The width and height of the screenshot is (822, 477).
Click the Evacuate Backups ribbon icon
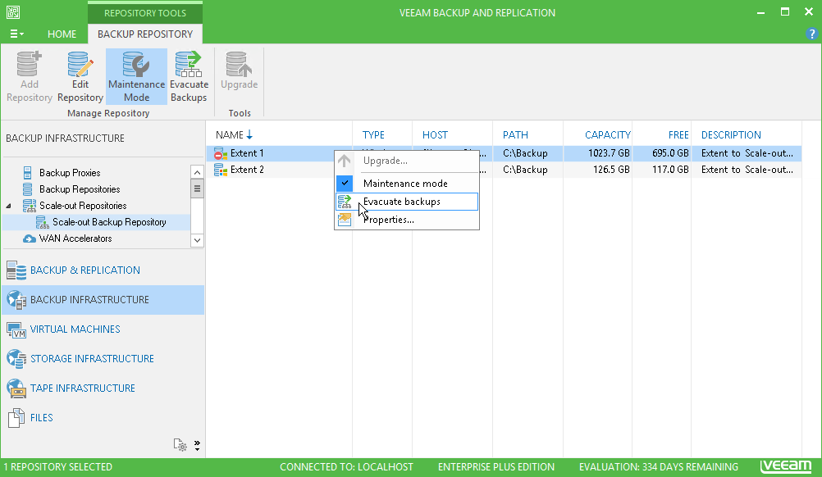(189, 64)
